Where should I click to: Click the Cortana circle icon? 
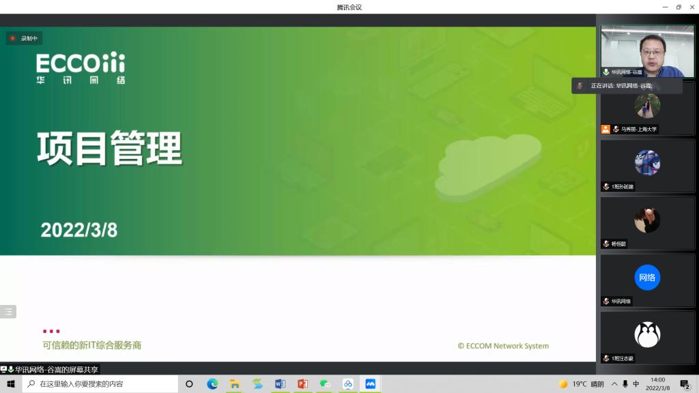189,384
